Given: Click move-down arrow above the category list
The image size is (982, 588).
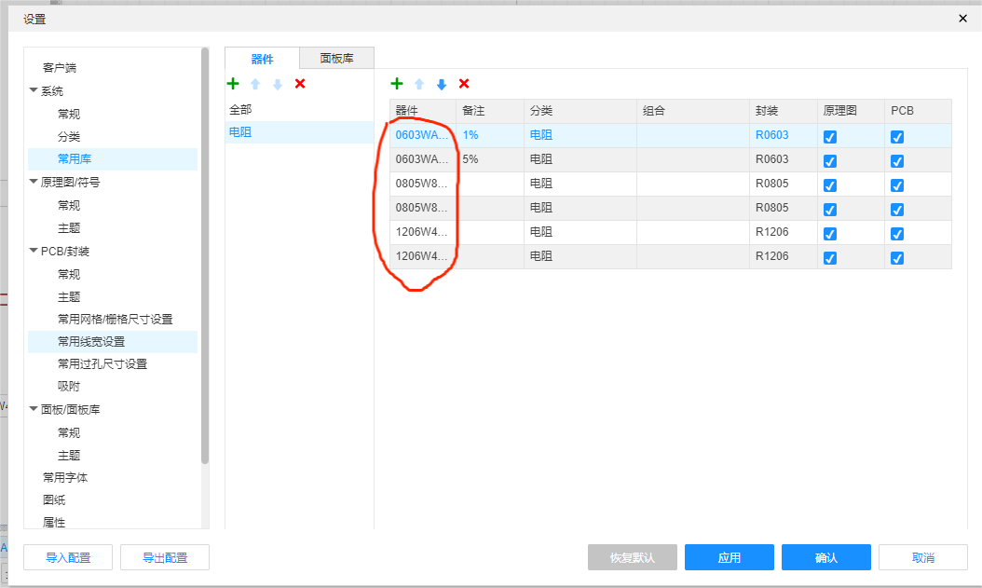Looking at the screenshot, I should point(278,84).
